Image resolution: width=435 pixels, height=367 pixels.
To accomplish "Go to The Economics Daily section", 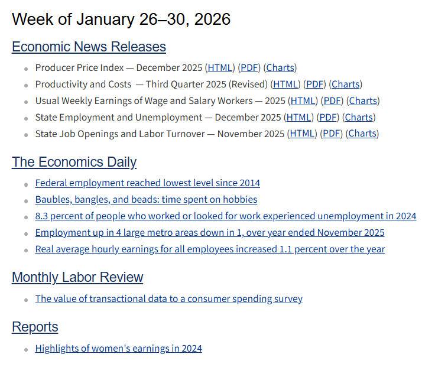I will (74, 162).
